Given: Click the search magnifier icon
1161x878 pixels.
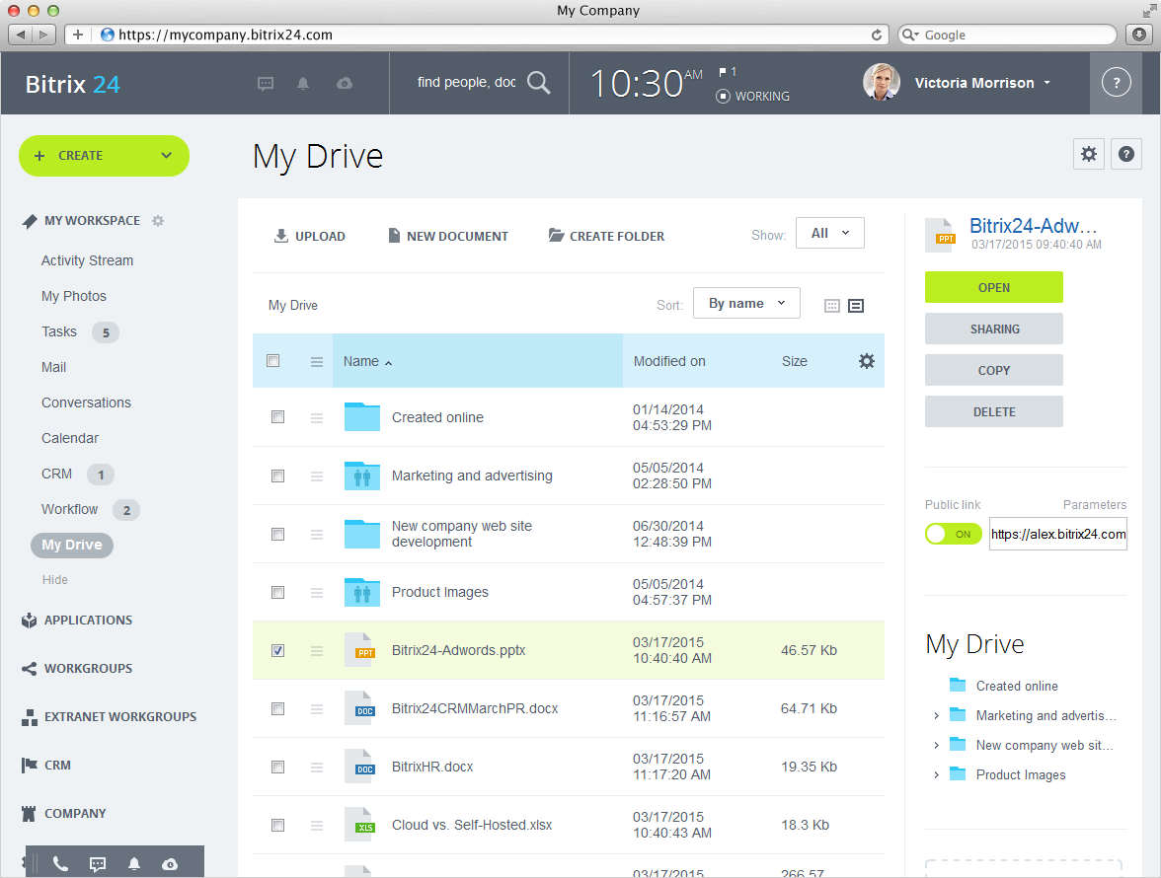Looking at the screenshot, I should (x=538, y=83).
